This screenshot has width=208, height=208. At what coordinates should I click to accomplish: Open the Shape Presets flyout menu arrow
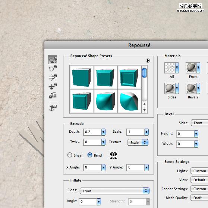[x=148, y=60]
